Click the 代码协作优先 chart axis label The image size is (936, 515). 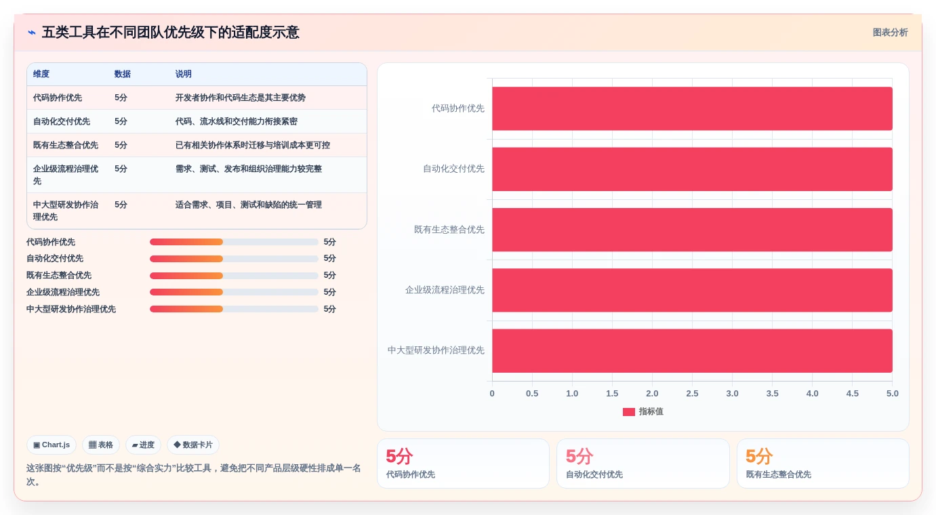pos(458,108)
